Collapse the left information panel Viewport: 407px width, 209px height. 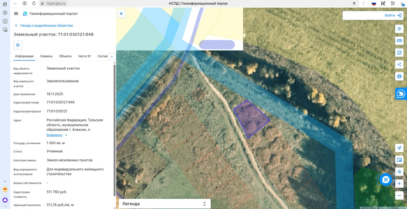pos(121,13)
